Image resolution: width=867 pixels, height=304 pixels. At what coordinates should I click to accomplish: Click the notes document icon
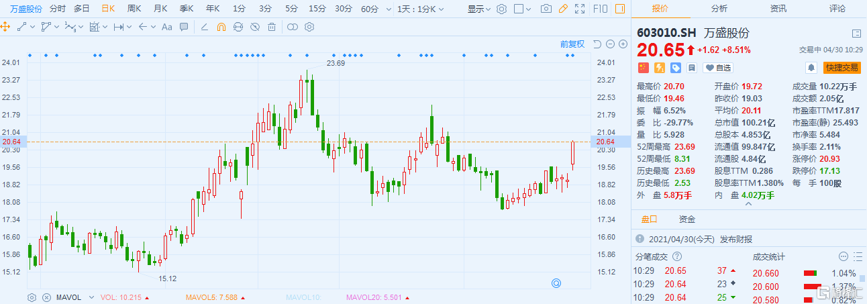click(692, 67)
